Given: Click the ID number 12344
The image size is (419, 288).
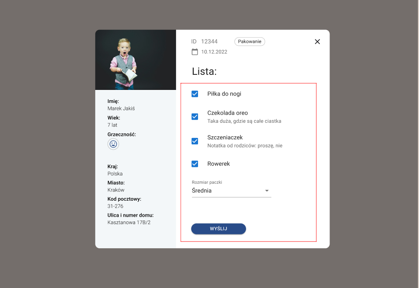Looking at the screenshot, I should 209,42.
